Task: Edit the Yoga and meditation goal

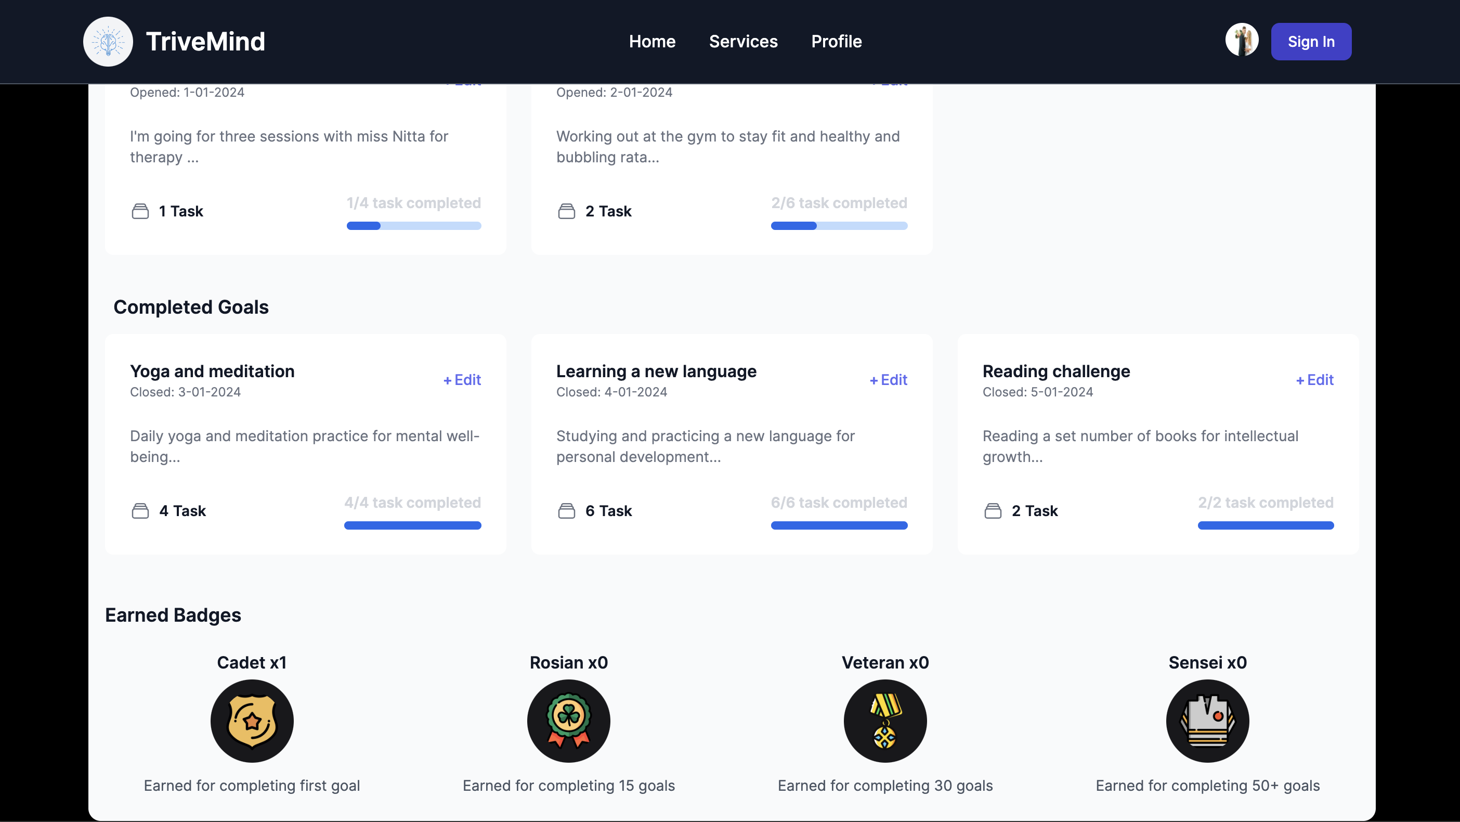Action: 462,379
